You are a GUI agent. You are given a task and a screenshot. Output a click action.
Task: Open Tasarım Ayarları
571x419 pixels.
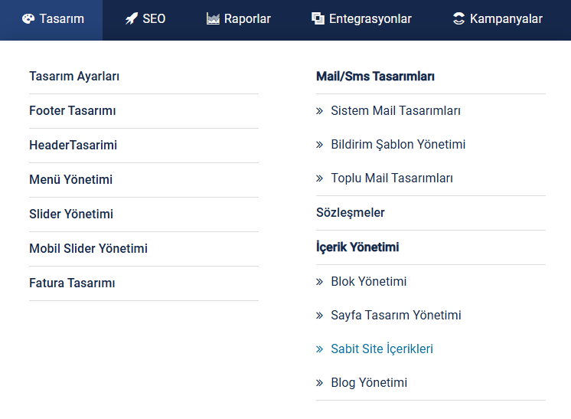pyautogui.click(x=74, y=77)
